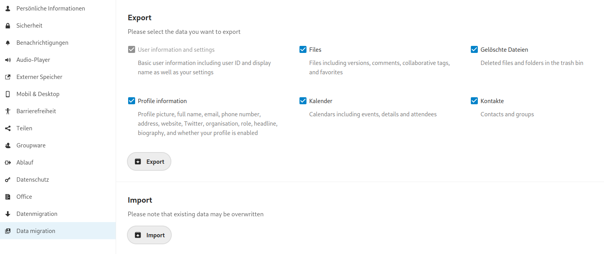Click the speaker icon for Audio-Player
The width and height of the screenshot is (604, 254).
[x=8, y=60]
